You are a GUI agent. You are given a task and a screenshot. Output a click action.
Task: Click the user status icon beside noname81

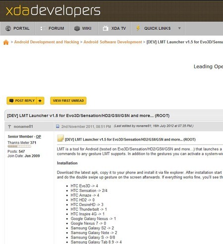click(9, 127)
